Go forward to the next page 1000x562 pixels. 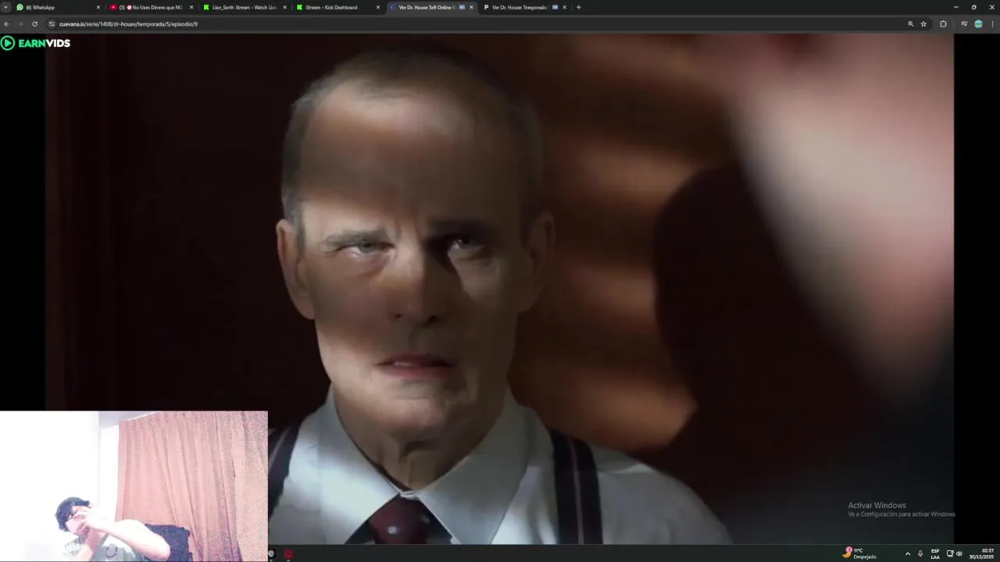pyautogui.click(x=21, y=24)
